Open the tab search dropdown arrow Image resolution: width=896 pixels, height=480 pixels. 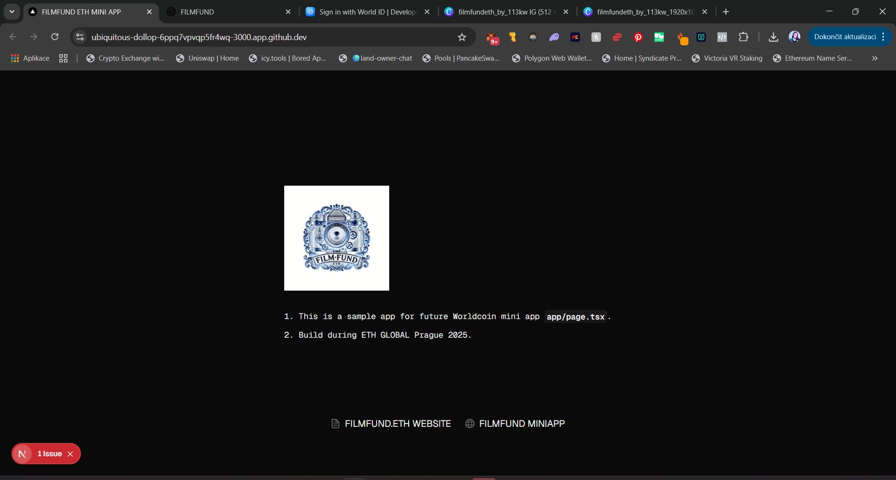pyautogui.click(x=12, y=12)
